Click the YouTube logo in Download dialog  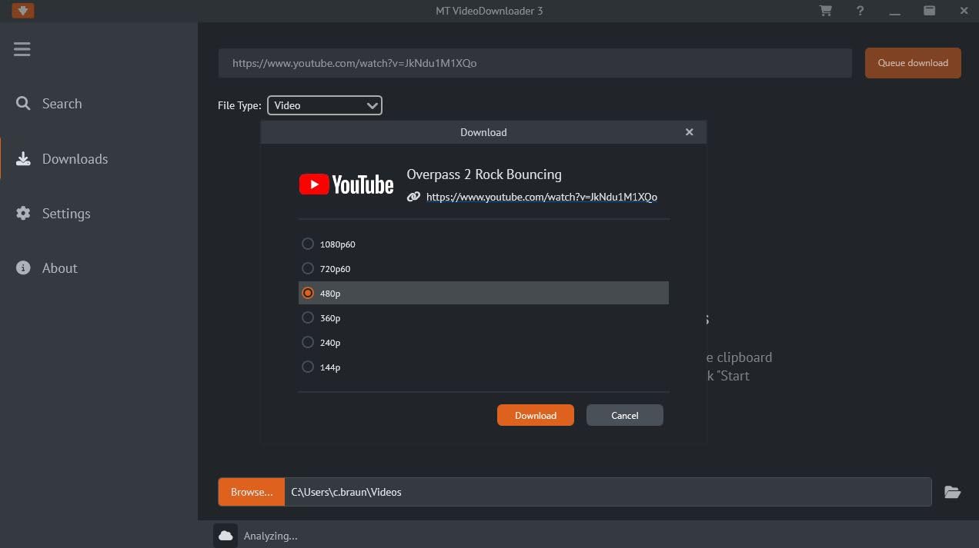point(346,184)
